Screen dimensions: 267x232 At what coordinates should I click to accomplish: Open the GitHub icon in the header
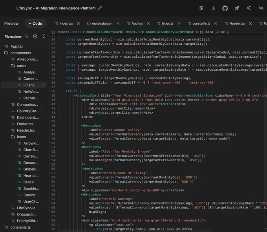225,8
